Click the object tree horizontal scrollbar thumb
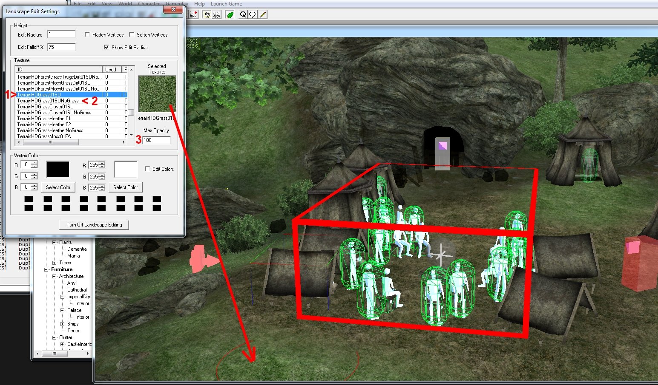The width and height of the screenshot is (658, 385). [x=54, y=354]
